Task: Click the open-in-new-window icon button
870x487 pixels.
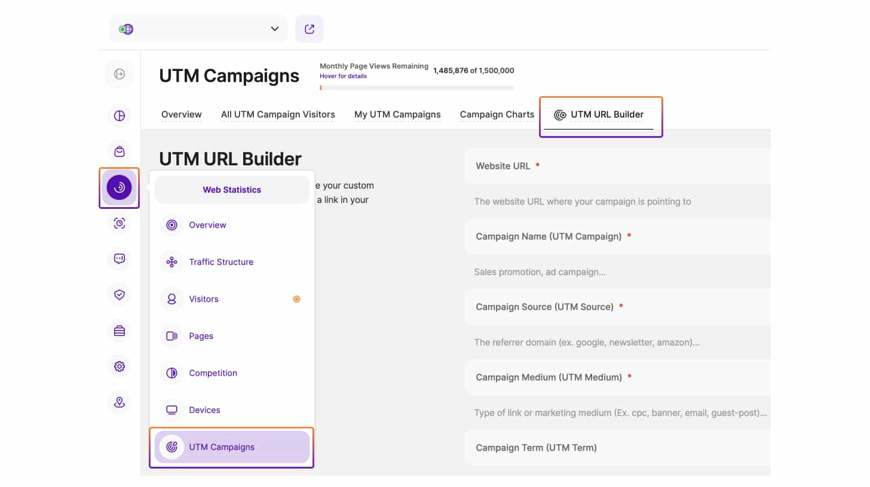Action: pyautogui.click(x=309, y=29)
